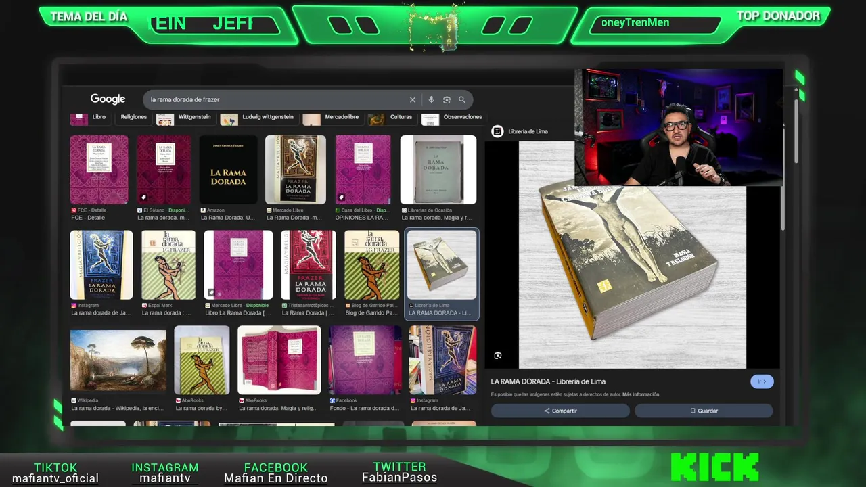Open Lens search icon on the preview image

(498, 356)
